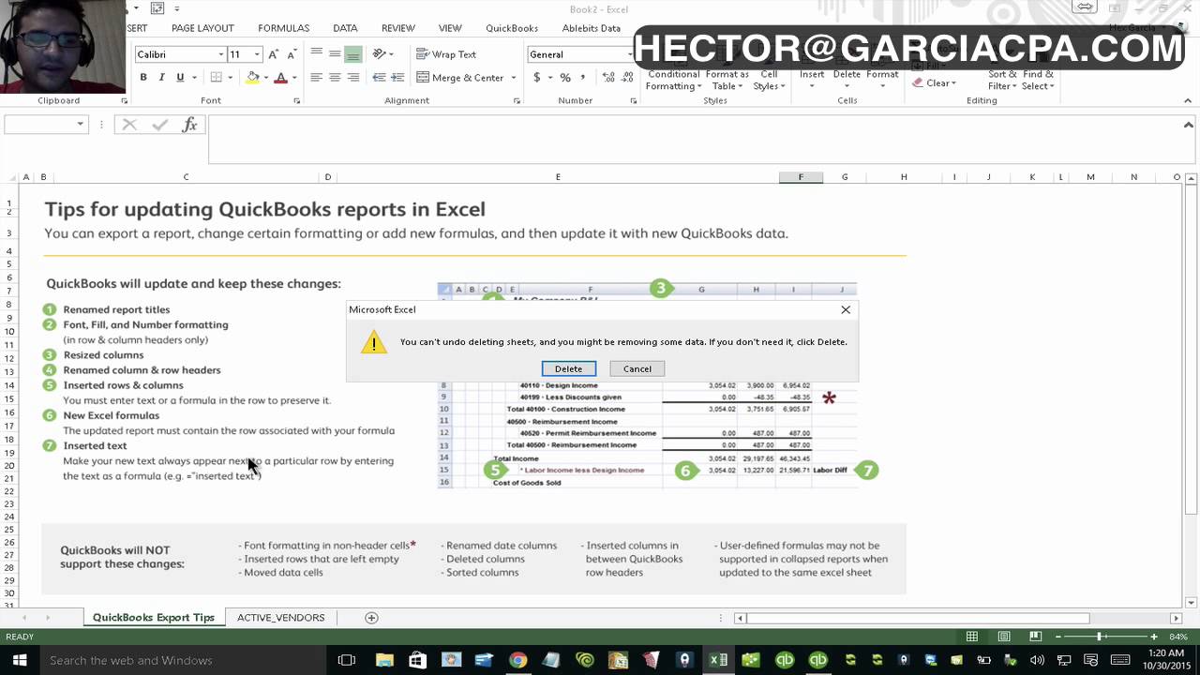Confirm Delete in the Excel dialog
The width and height of the screenshot is (1200, 675).
point(568,368)
